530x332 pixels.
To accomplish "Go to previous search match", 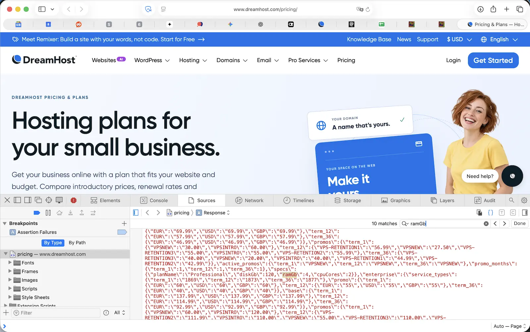I will click(495, 224).
